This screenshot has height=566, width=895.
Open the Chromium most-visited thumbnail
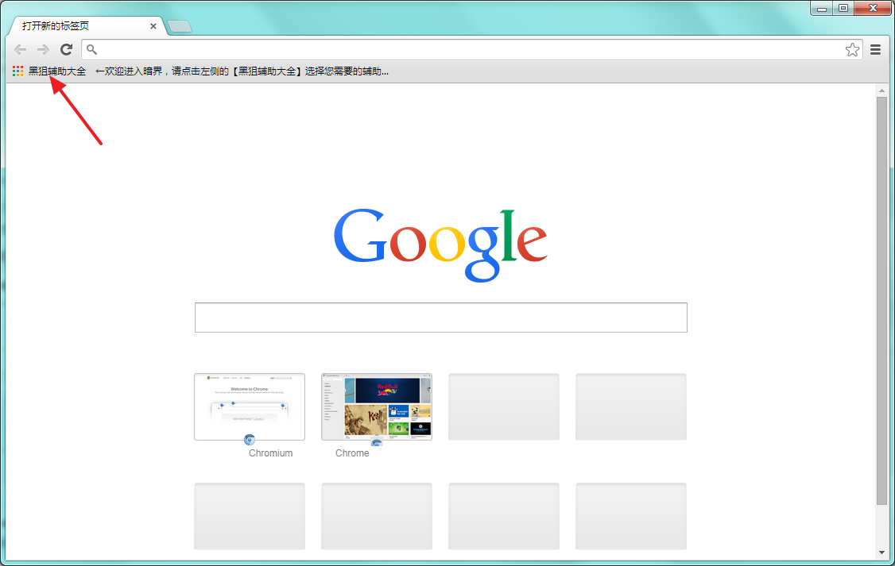[x=250, y=406]
